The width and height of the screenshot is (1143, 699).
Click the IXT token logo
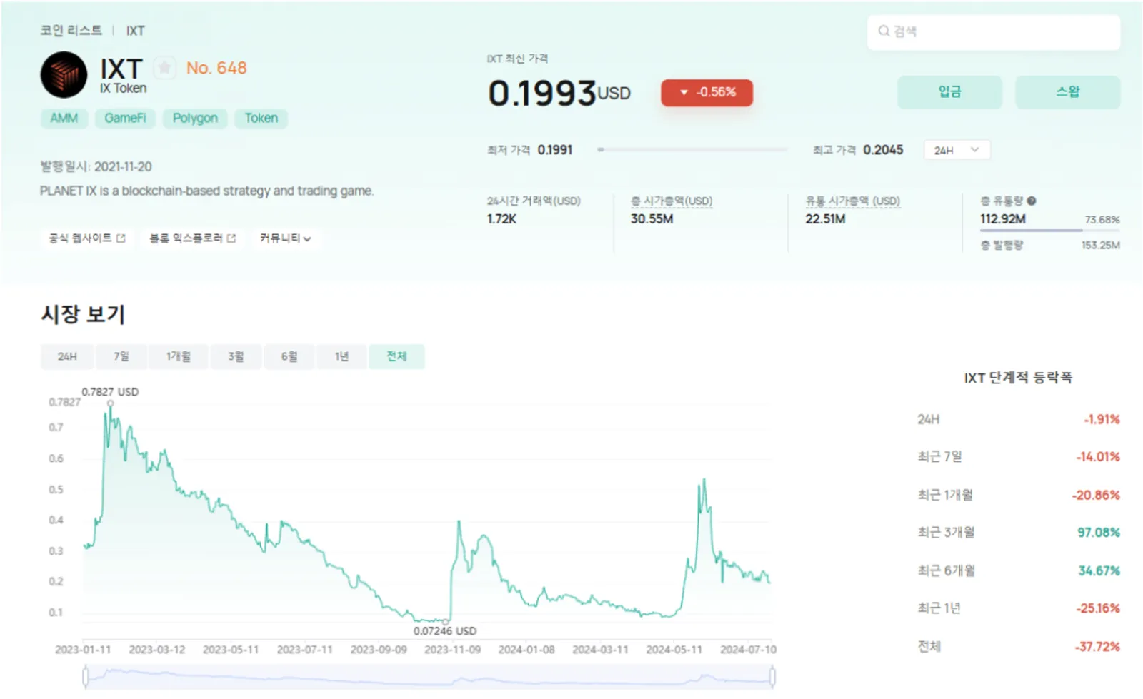click(x=64, y=74)
